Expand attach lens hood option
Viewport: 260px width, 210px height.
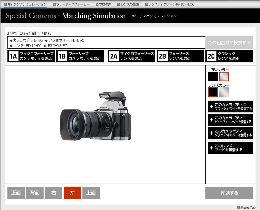(230, 148)
